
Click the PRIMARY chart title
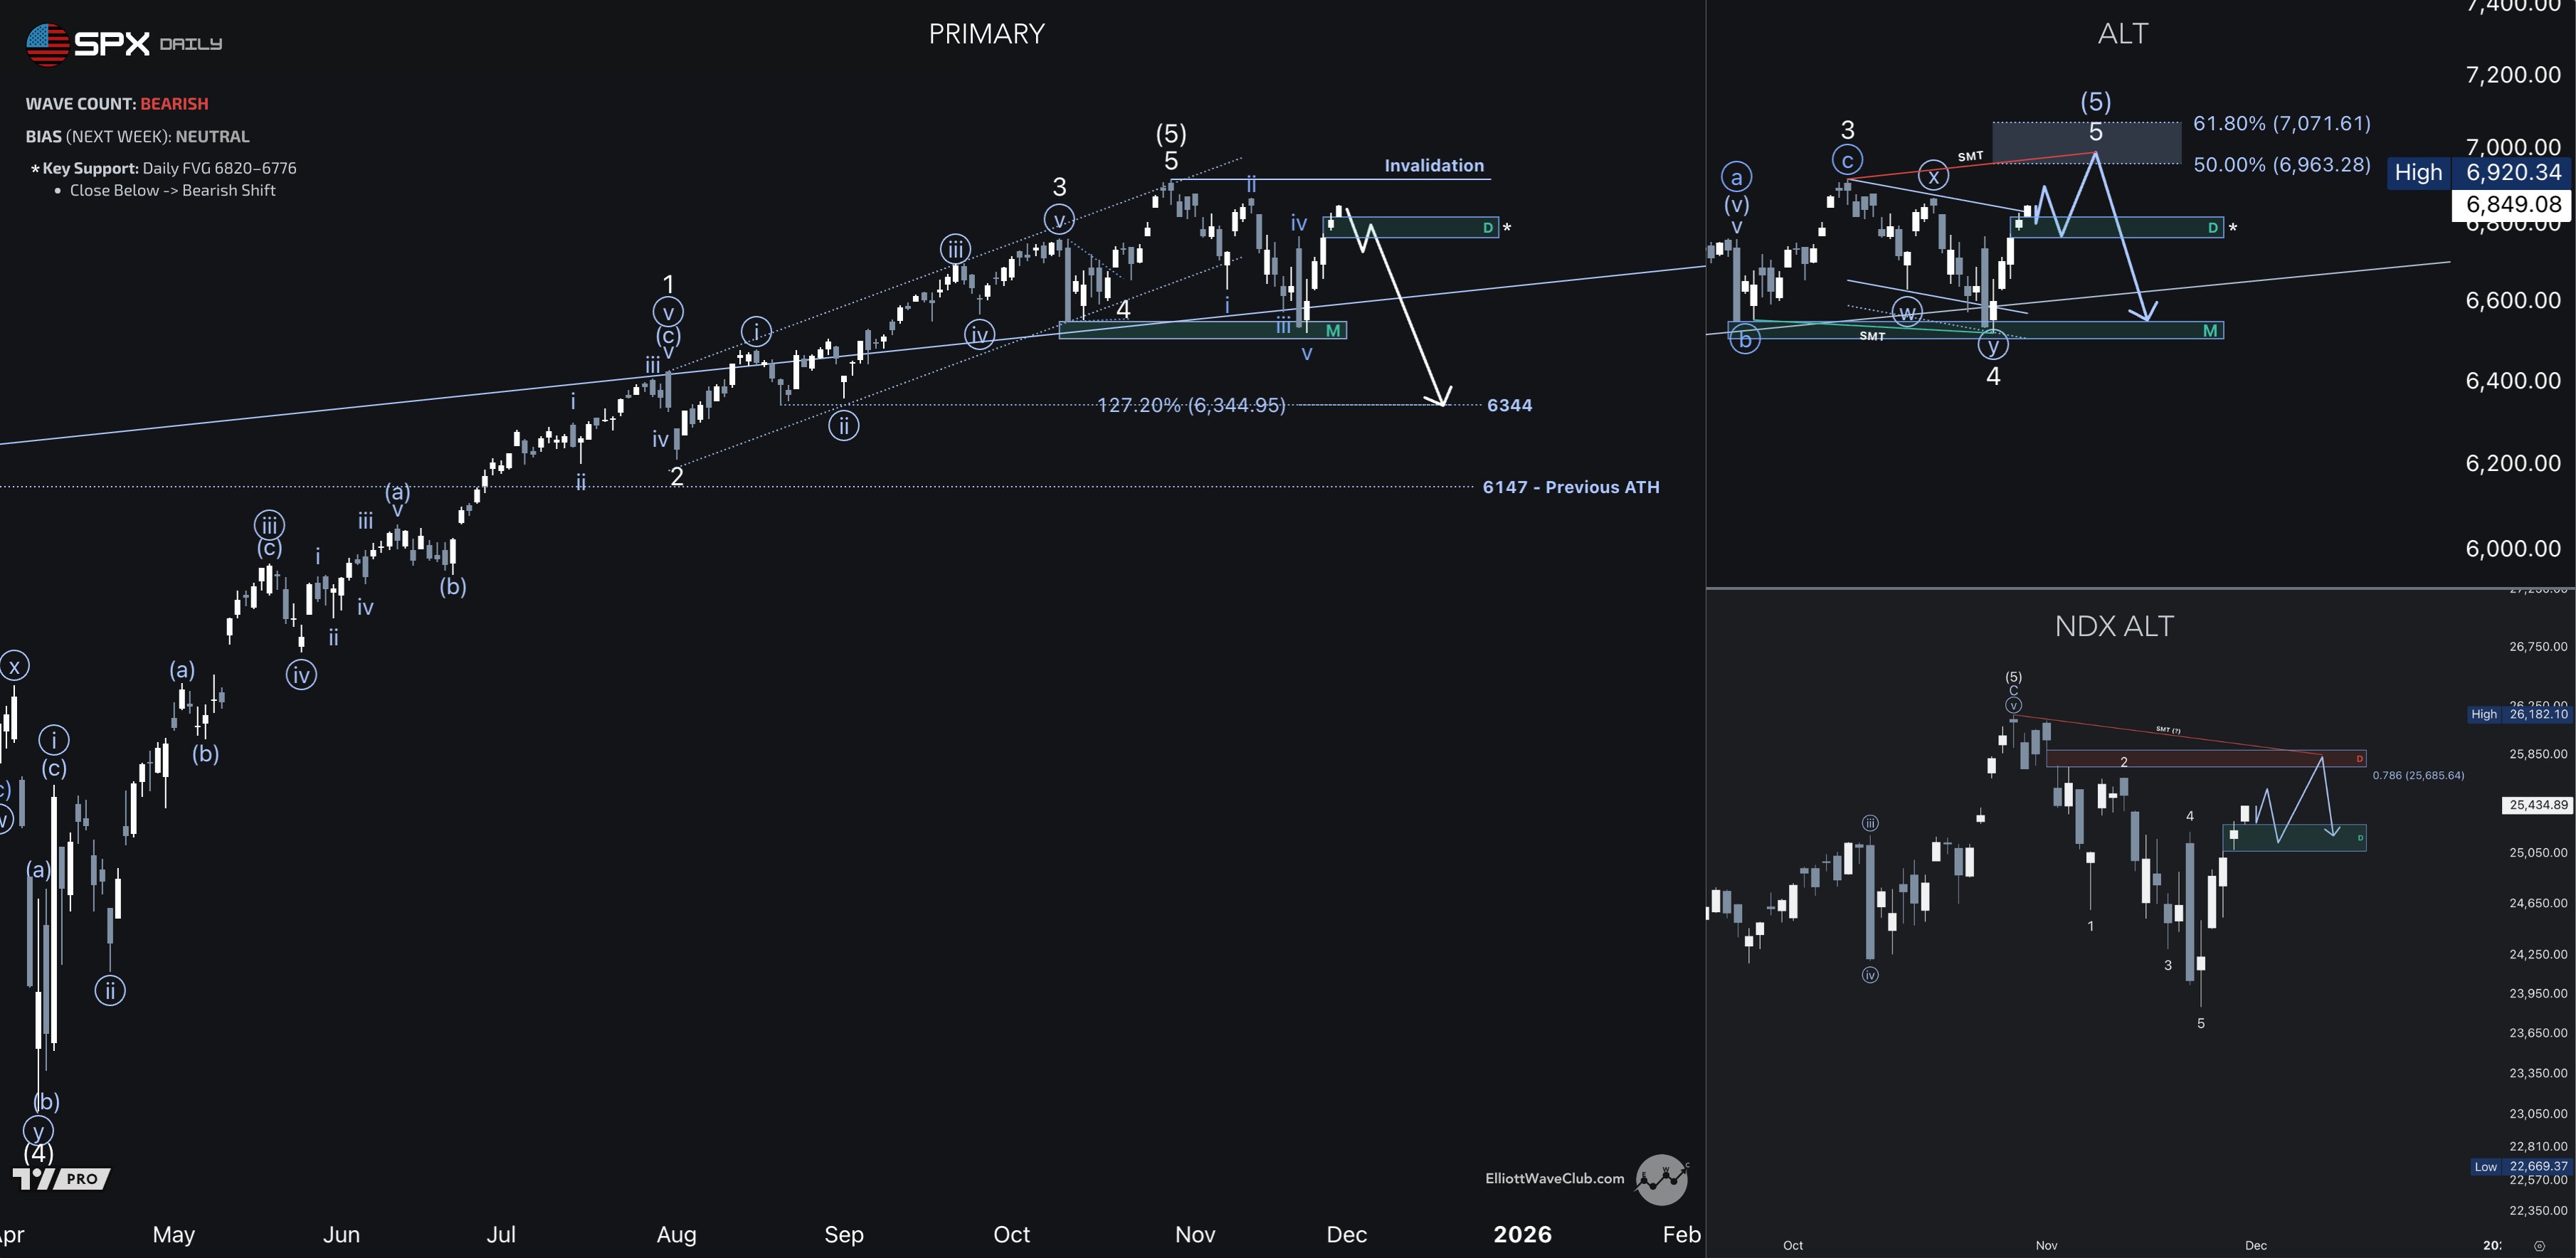[986, 34]
